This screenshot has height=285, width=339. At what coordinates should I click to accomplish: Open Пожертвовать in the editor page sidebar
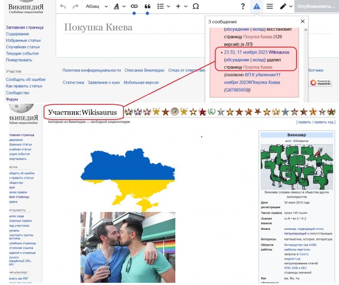pyautogui.click(x=19, y=60)
